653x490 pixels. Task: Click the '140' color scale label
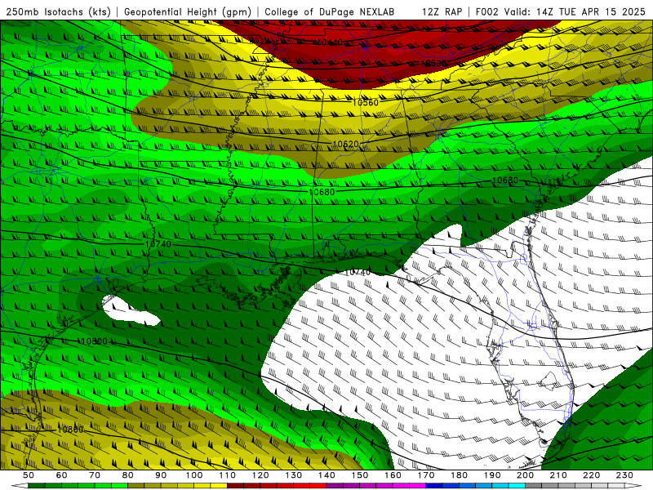click(x=326, y=475)
